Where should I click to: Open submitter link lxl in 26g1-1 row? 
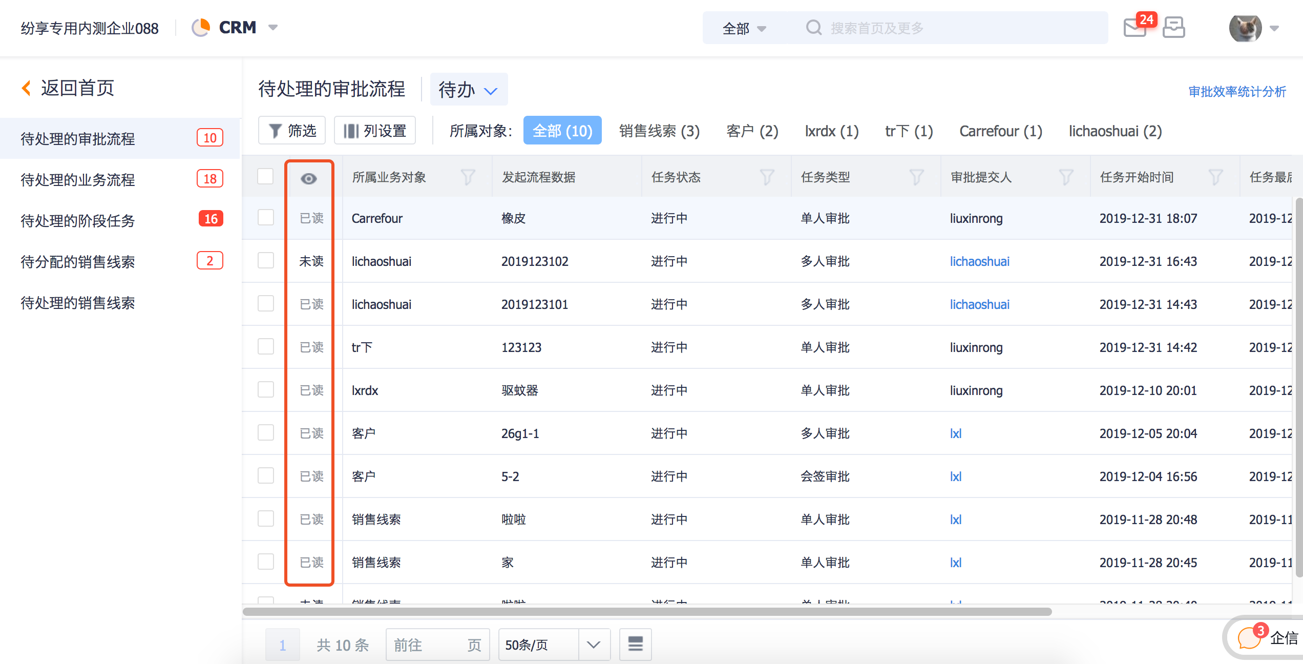(x=955, y=433)
